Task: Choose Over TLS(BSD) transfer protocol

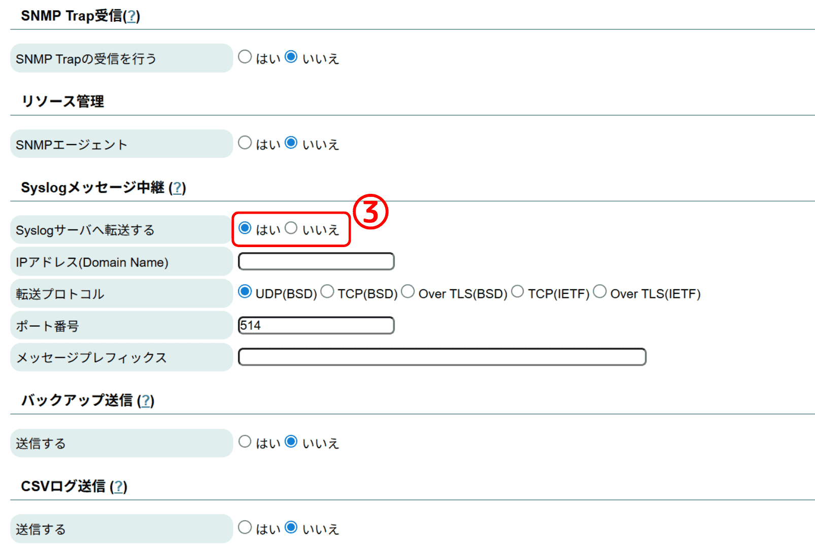Action: tap(408, 292)
